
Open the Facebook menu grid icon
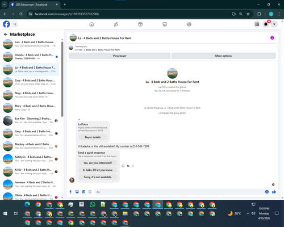257,24
